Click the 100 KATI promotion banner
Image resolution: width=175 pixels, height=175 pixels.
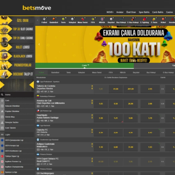[x=105, y=44]
